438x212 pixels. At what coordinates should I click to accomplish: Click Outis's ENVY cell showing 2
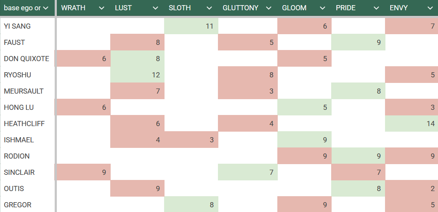tap(412, 188)
